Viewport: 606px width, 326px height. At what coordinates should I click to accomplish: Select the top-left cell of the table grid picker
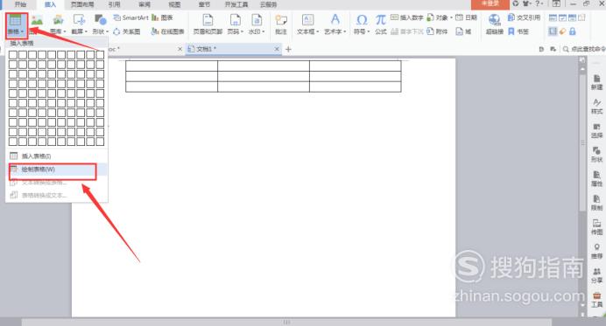coord(13,55)
